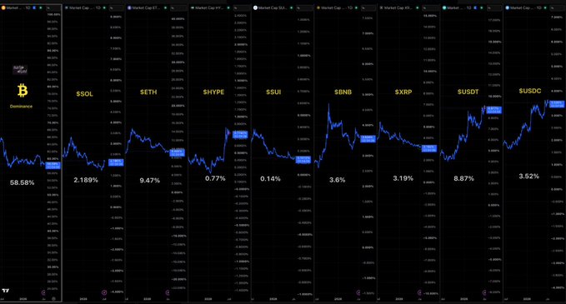Viewport: 566px width, 304px height.
Task: Click the USDT coin icon in eighth chart header
Action: click(x=444, y=7)
